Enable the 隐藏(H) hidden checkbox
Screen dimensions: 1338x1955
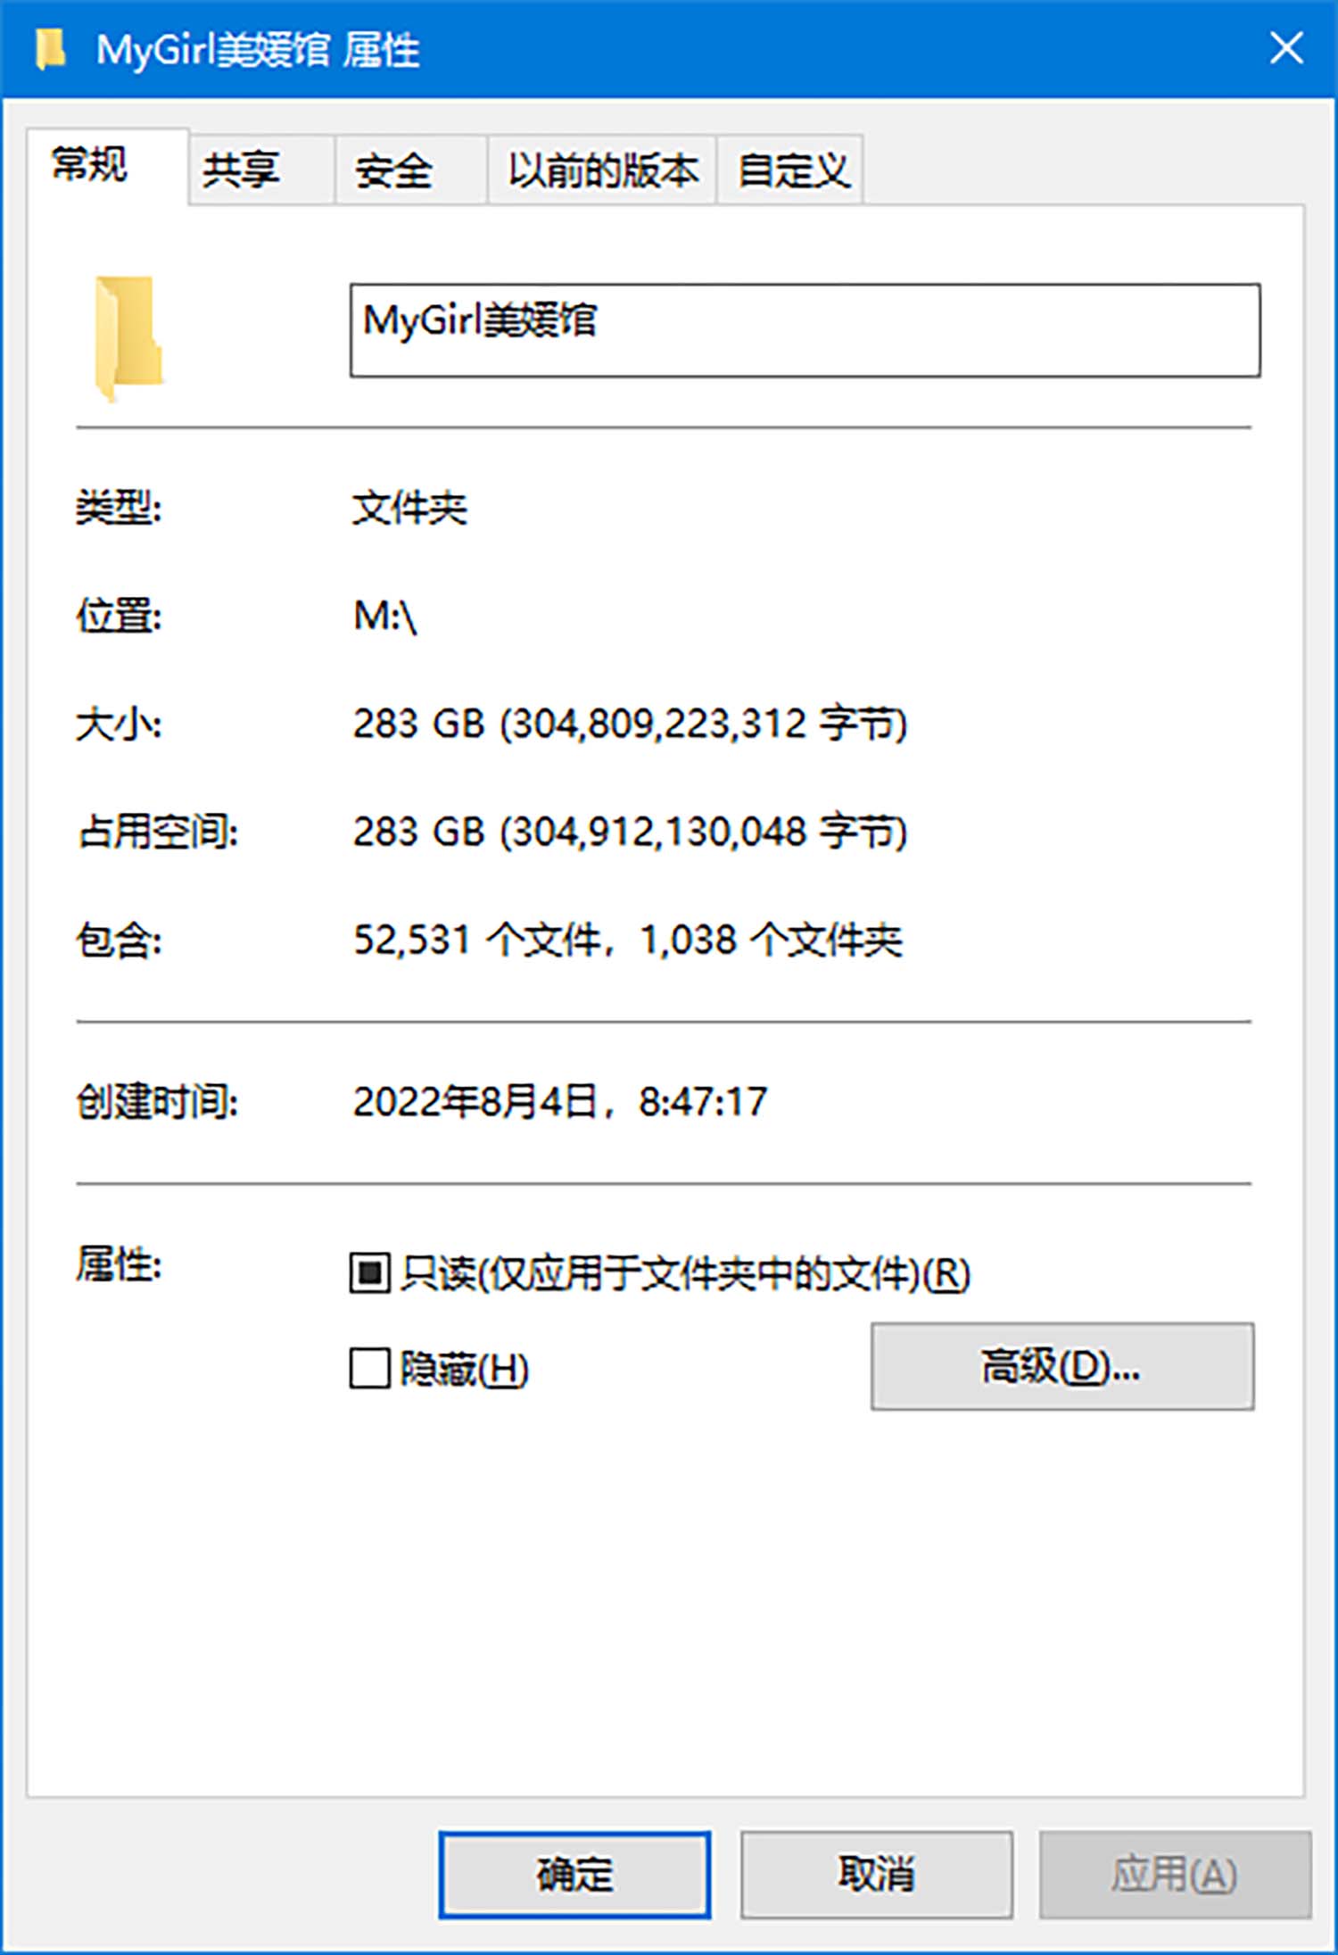click(369, 1368)
